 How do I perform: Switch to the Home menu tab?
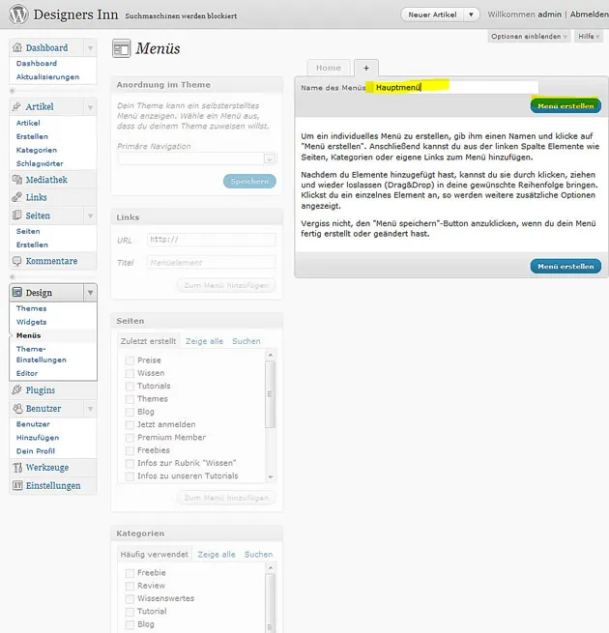tap(329, 68)
